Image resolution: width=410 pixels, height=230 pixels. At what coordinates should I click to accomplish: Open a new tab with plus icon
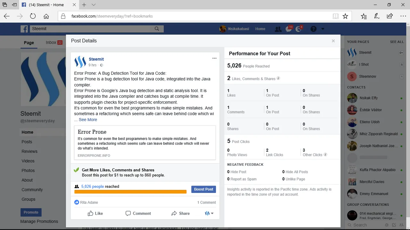pyautogui.click(x=84, y=5)
